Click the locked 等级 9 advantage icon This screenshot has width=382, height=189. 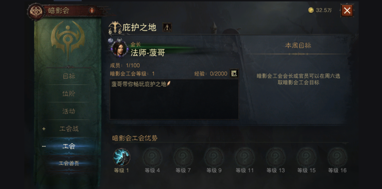pyautogui.click(x=214, y=157)
